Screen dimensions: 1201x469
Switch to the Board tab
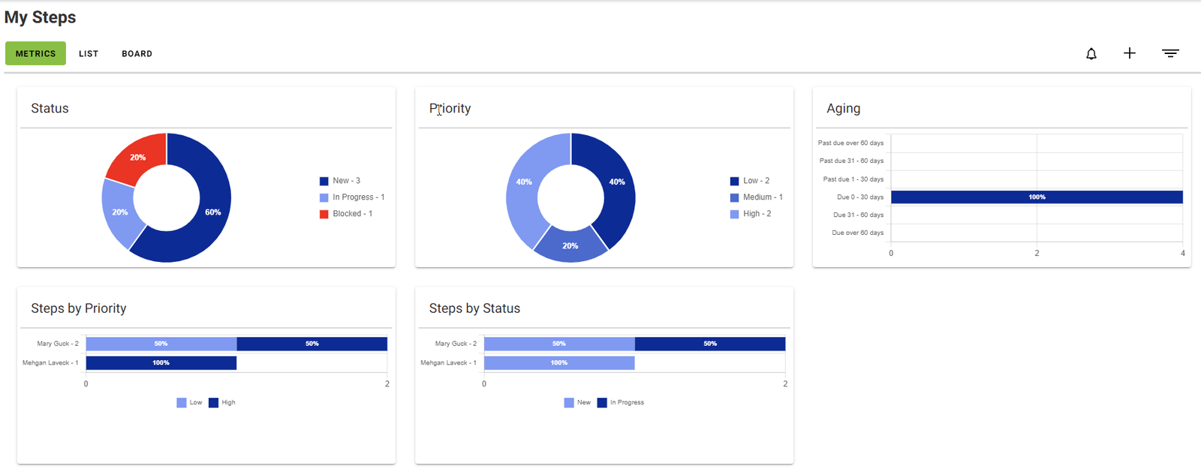137,53
